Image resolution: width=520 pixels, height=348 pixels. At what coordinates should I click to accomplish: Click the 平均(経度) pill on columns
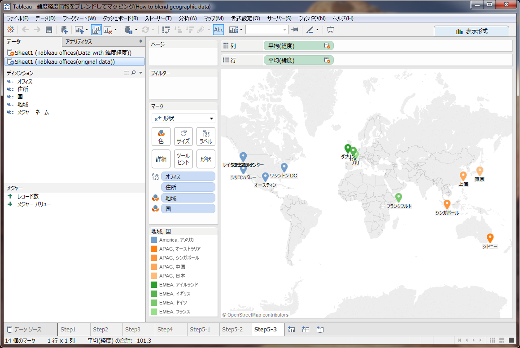(x=298, y=46)
